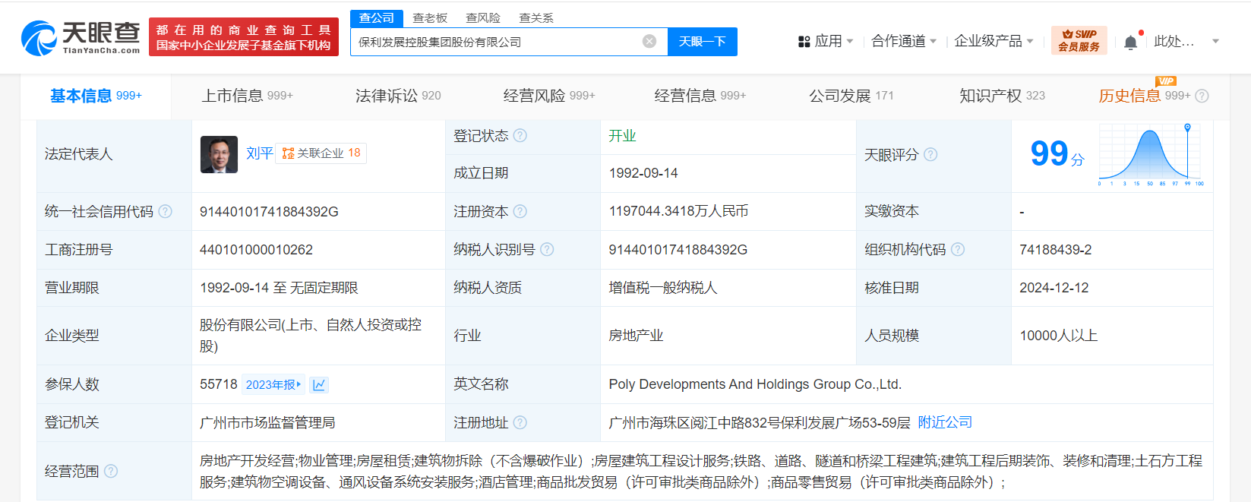Clear the search box text

(x=649, y=42)
